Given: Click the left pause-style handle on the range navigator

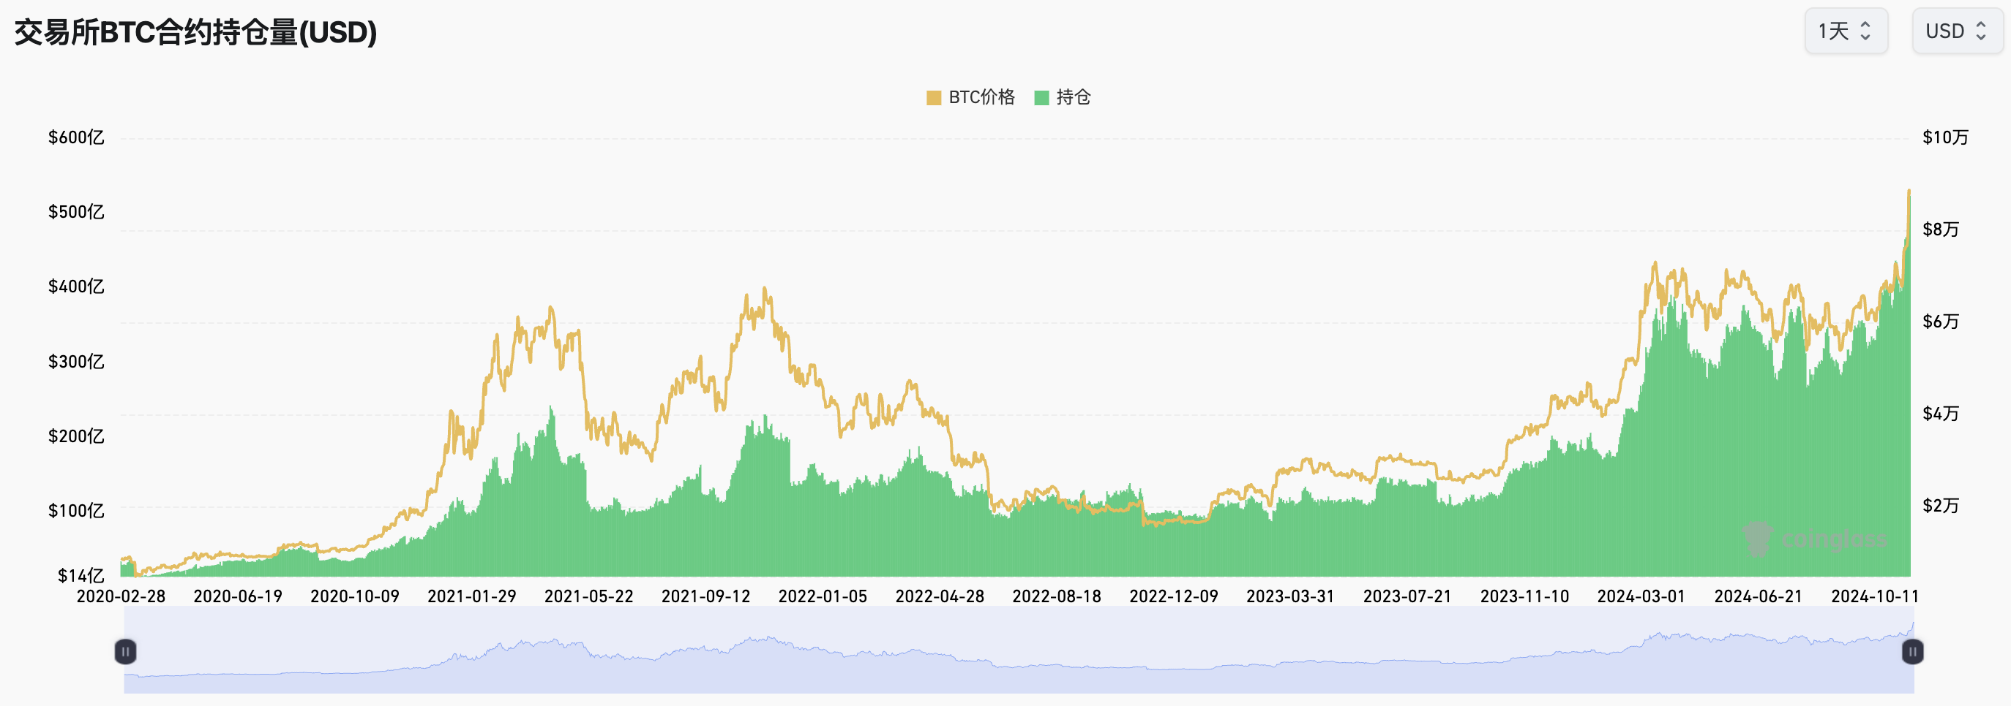Looking at the screenshot, I should coord(126,652).
